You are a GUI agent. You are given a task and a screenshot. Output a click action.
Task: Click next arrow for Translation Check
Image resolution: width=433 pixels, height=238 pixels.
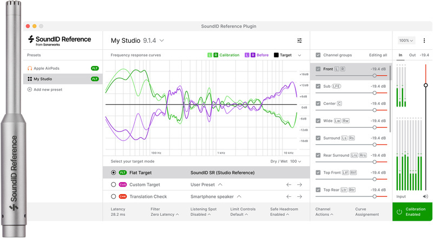tap(299, 196)
